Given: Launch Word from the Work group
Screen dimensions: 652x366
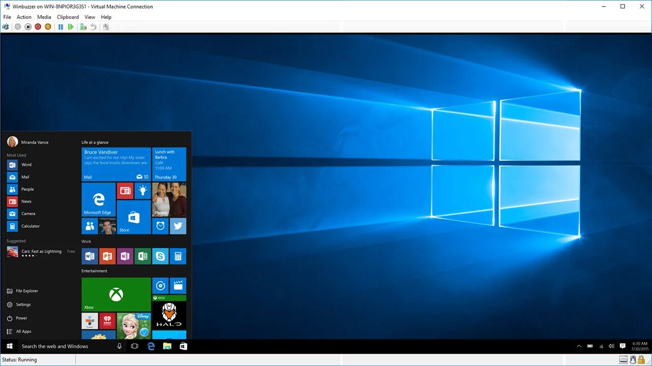Looking at the screenshot, I should [x=90, y=256].
